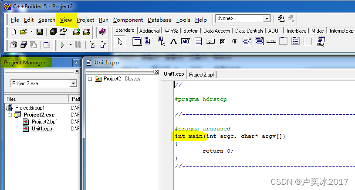Switch to the Data Controls palette tab
355x190 pixels.
[x=249, y=31]
